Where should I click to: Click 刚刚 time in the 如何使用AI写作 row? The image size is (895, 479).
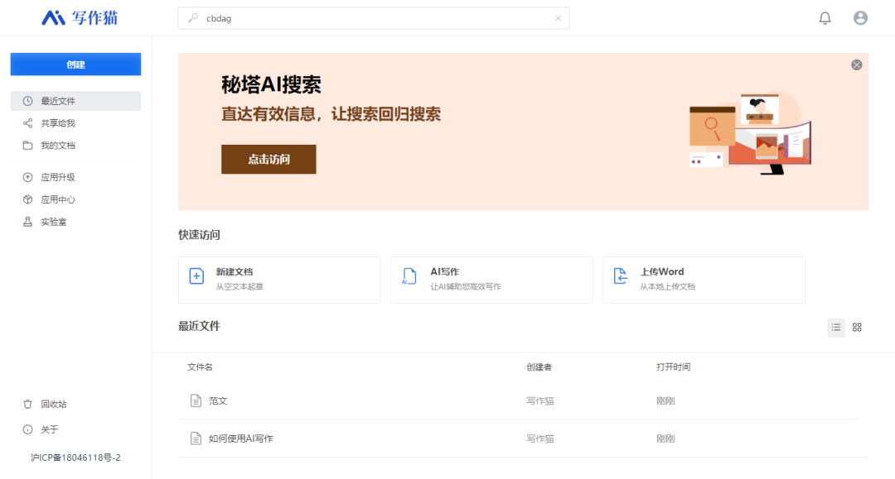click(x=665, y=438)
